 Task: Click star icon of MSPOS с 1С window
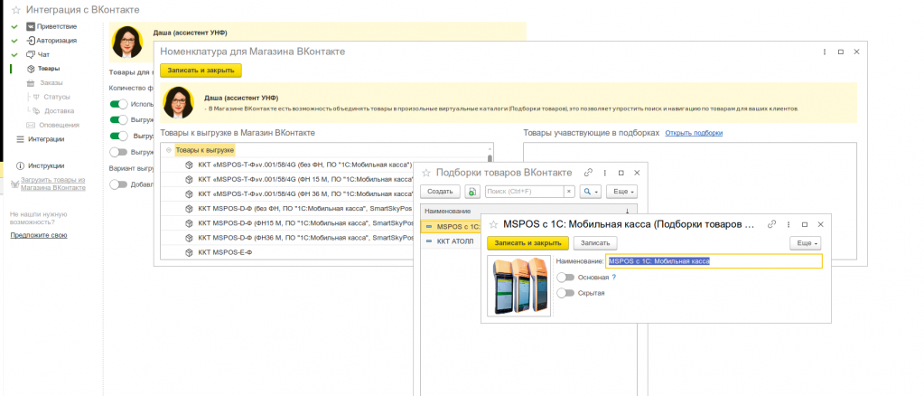point(494,225)
